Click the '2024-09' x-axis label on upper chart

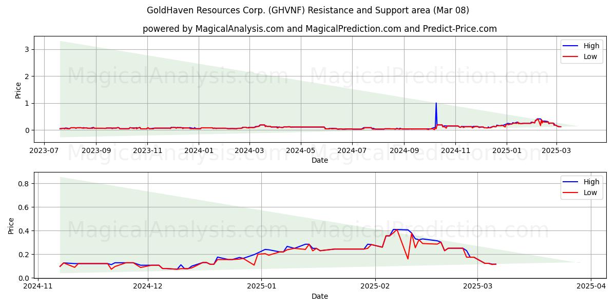coord(403,150)
